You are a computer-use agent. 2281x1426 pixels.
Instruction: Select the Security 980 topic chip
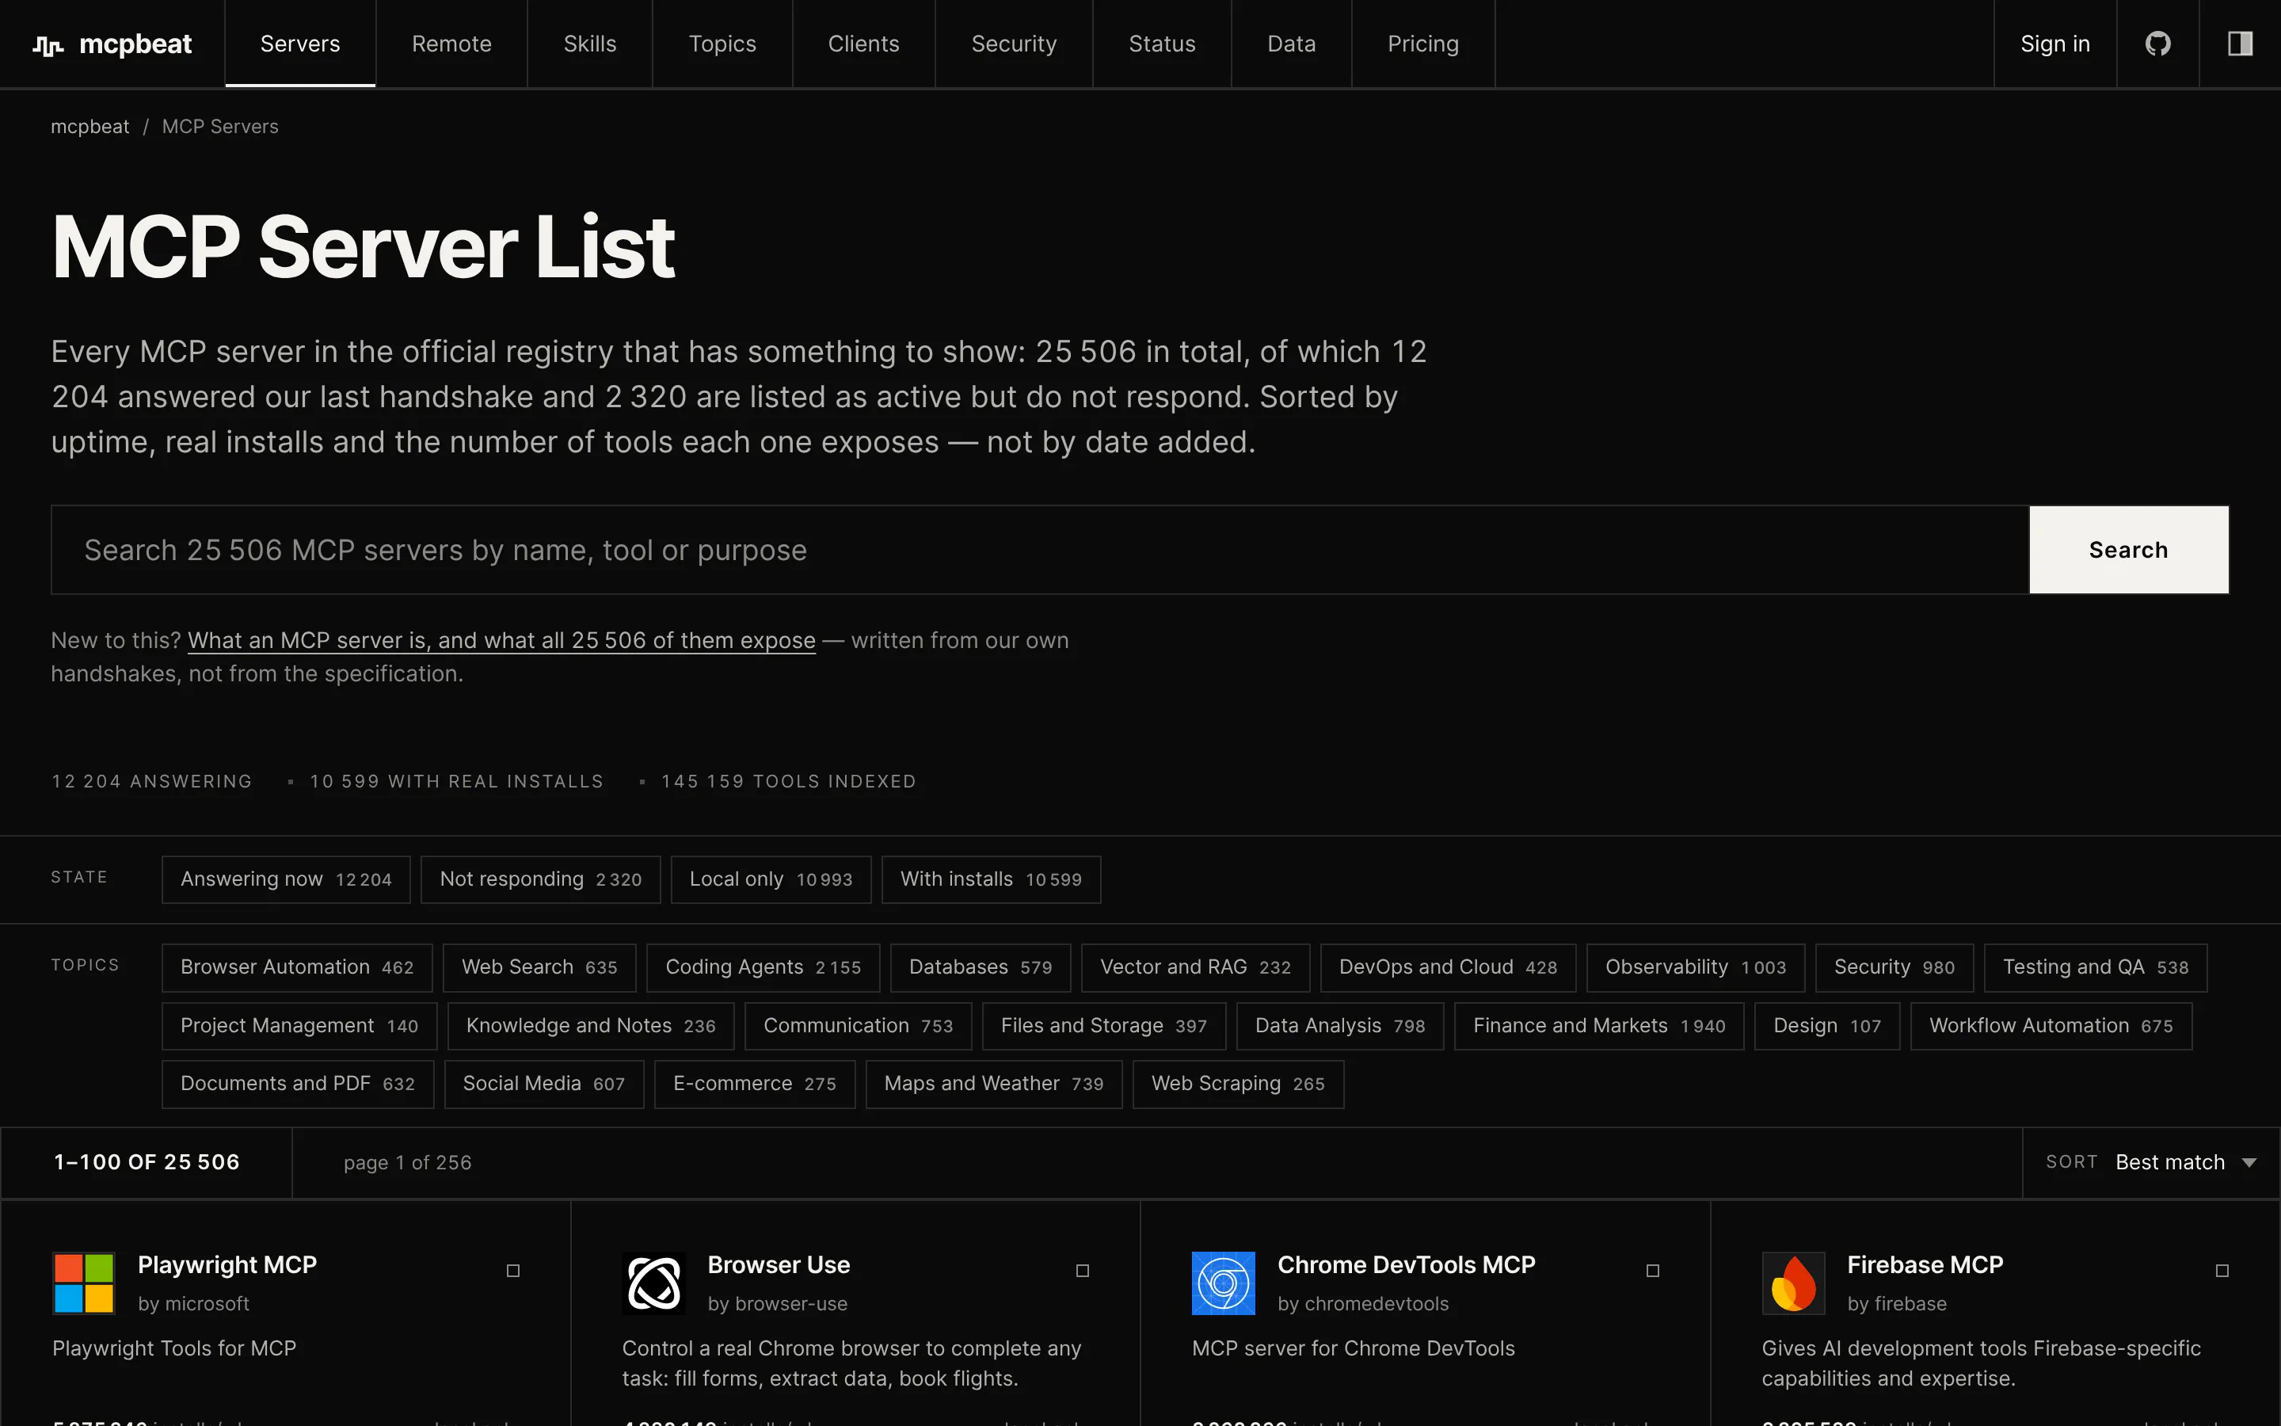coord(1894,967)
